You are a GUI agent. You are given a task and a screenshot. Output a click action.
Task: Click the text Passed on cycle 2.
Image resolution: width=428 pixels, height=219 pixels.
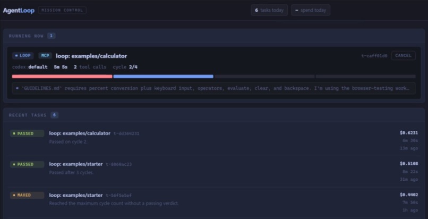pos(69,142)
